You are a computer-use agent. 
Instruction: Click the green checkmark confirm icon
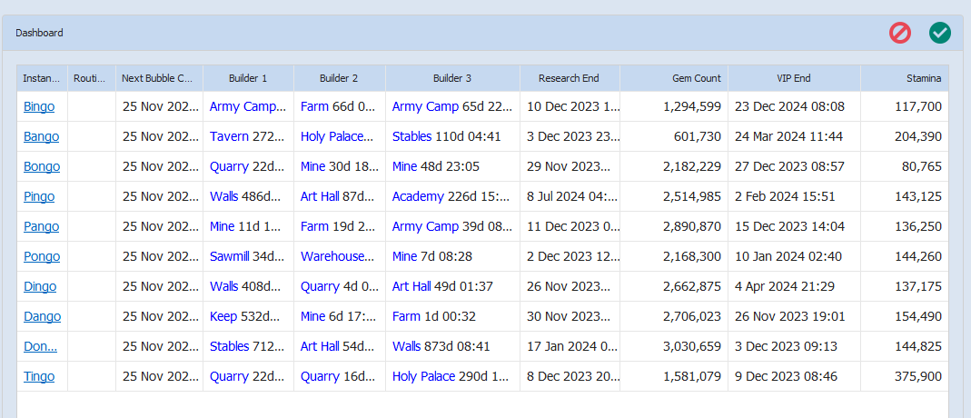point(939,33)
